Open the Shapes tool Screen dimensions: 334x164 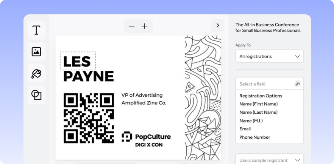[36, 95]
